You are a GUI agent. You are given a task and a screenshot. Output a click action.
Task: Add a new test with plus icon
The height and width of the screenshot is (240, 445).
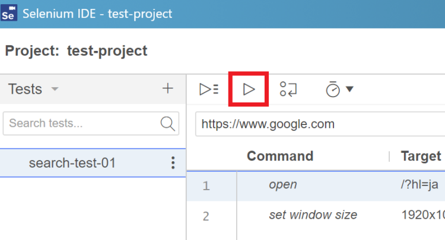[x=168, y=88]
